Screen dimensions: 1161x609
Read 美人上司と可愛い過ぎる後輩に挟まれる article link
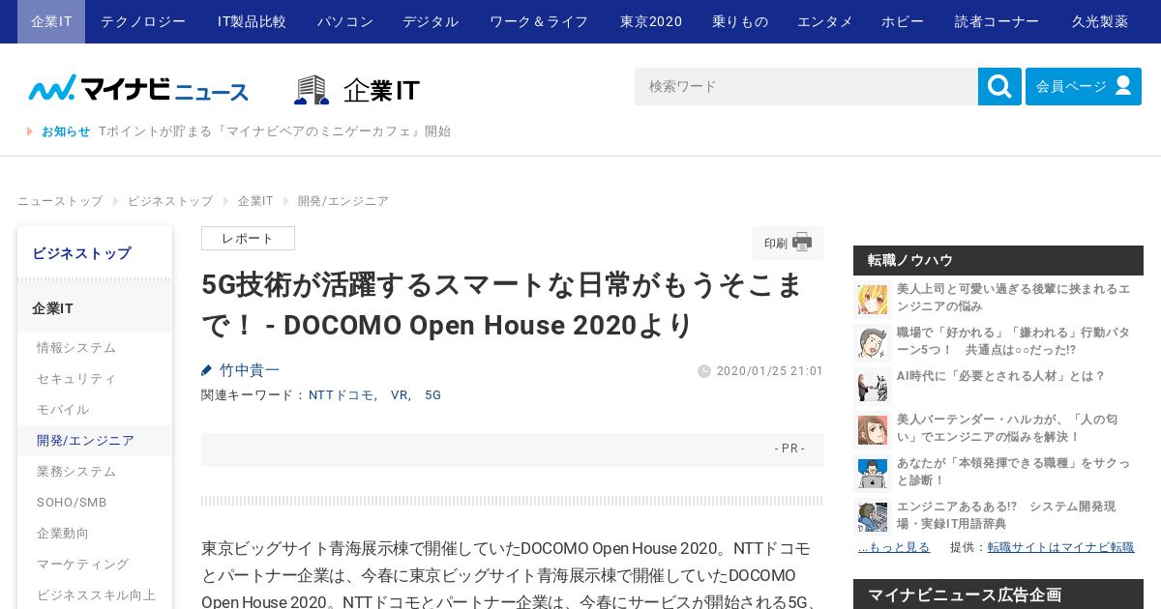pos(1013,298)
